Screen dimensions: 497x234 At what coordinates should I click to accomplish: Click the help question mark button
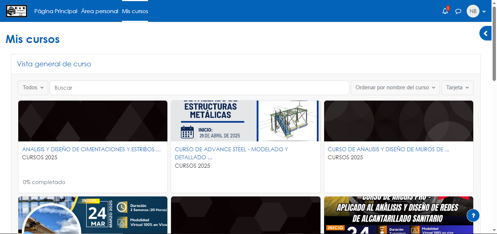click(x=473, y=215)
